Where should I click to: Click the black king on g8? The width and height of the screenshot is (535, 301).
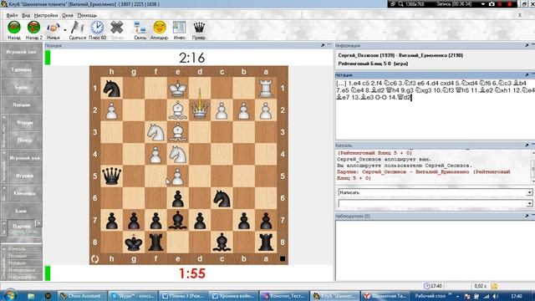pyautogui.click(x=134, y=242)
